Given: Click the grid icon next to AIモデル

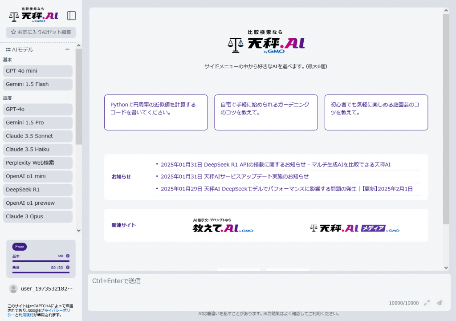Looking at the screenshot, I should [x=8, y=49].
